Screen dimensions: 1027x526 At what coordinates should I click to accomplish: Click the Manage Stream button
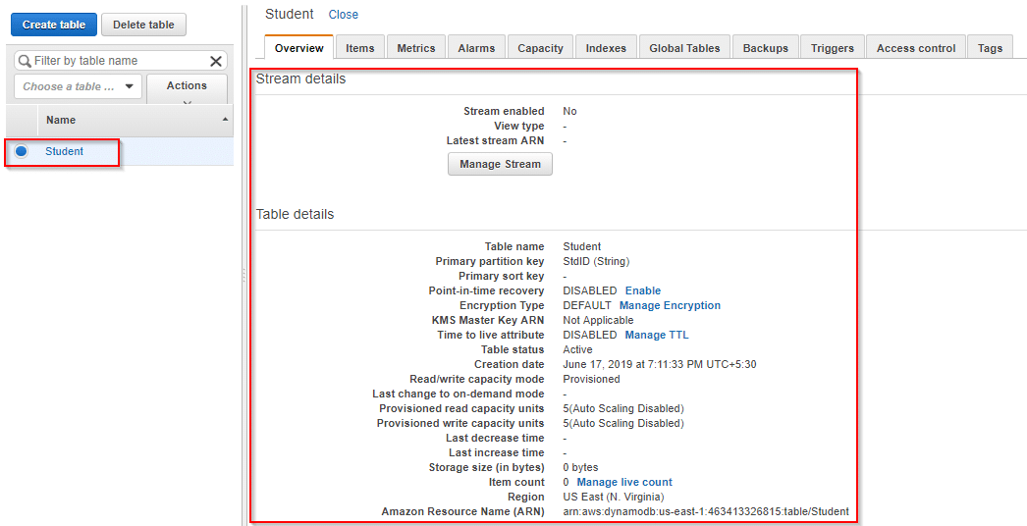point(500,164)
